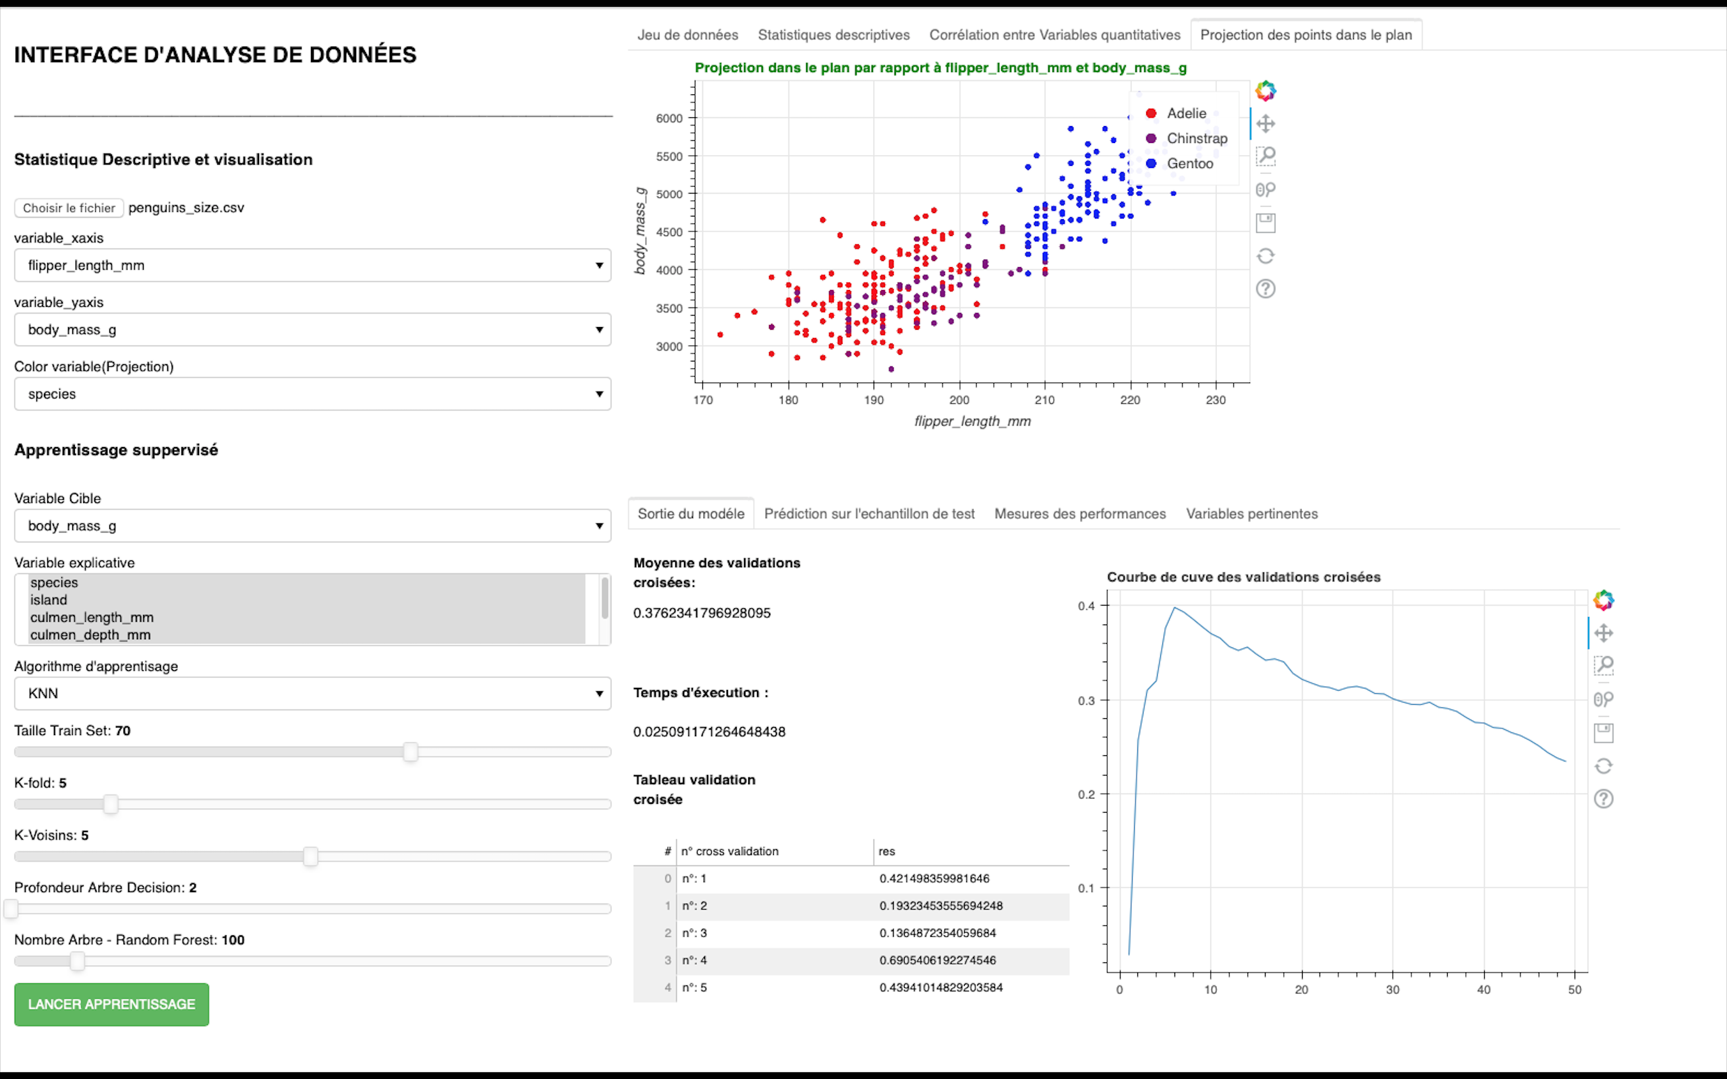The width and height of the screenshot is (1727, 1079).
Task: Reset the cross-validation curve view
Action: pyautogui.click(x=1604, y=765)
